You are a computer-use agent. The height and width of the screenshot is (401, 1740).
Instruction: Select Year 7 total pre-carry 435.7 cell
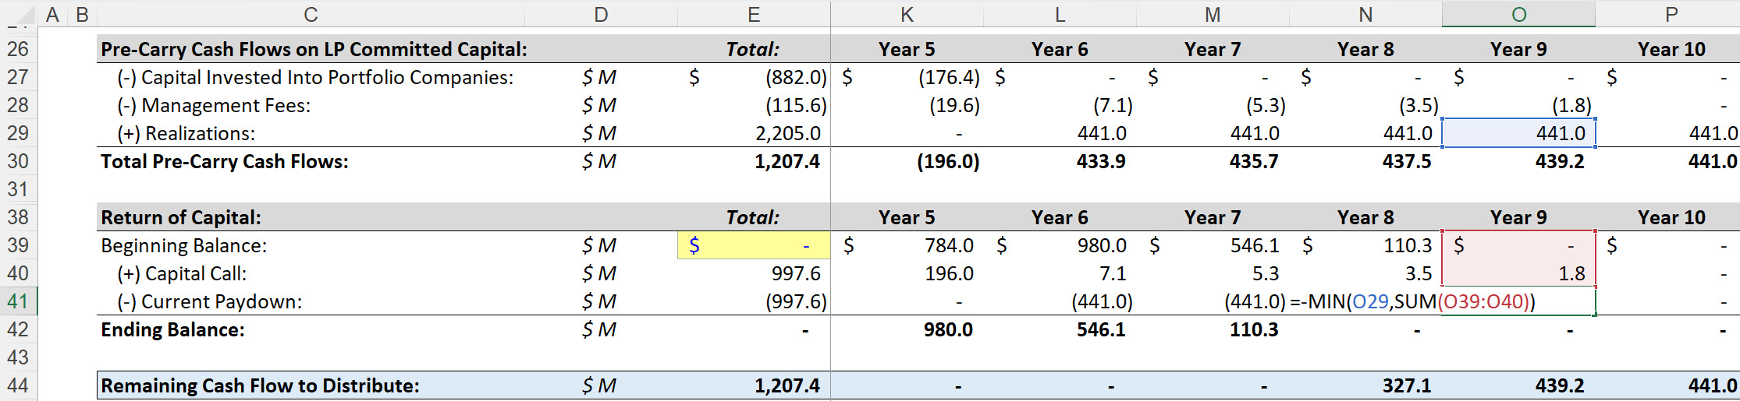[1213, 161]
